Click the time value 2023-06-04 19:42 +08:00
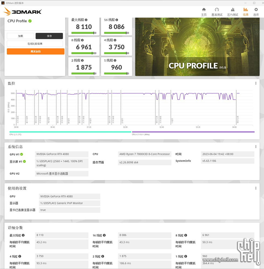Image resolution: width=264 pixels, height=269 pixels. click(x=227, y=154)
